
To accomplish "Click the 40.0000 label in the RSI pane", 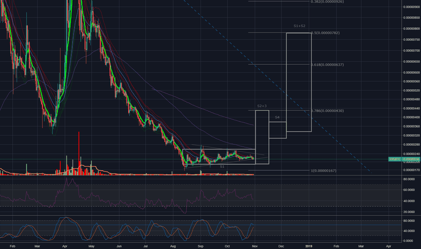I will click(x=409, y=201).
